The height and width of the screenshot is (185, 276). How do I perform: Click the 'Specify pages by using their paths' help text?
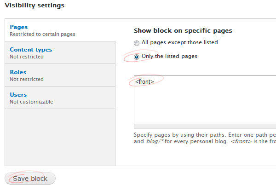point(180,135)
